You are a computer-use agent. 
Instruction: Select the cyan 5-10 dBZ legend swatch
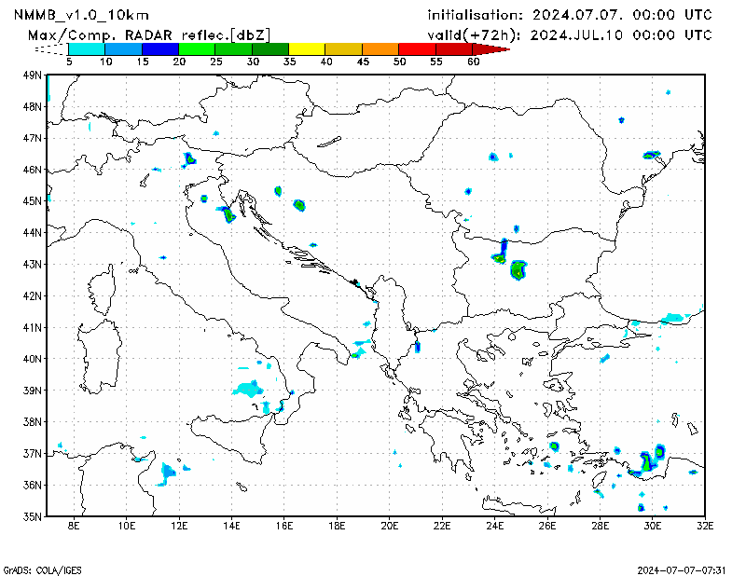coord(87,48)
